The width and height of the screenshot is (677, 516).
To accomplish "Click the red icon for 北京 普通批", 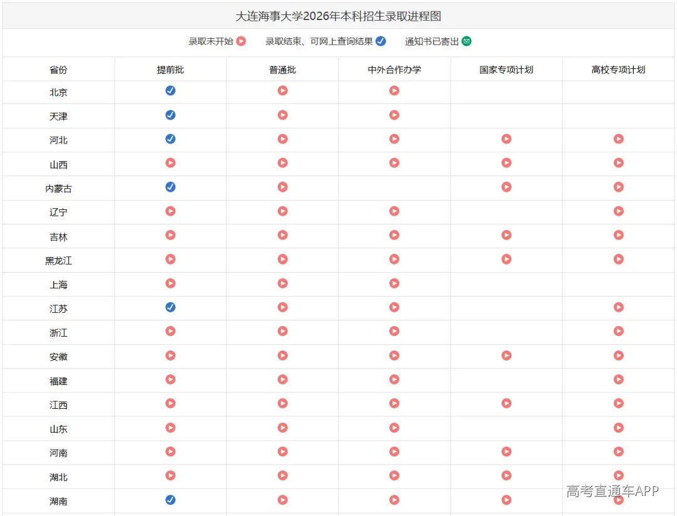I will coord(282,91).
